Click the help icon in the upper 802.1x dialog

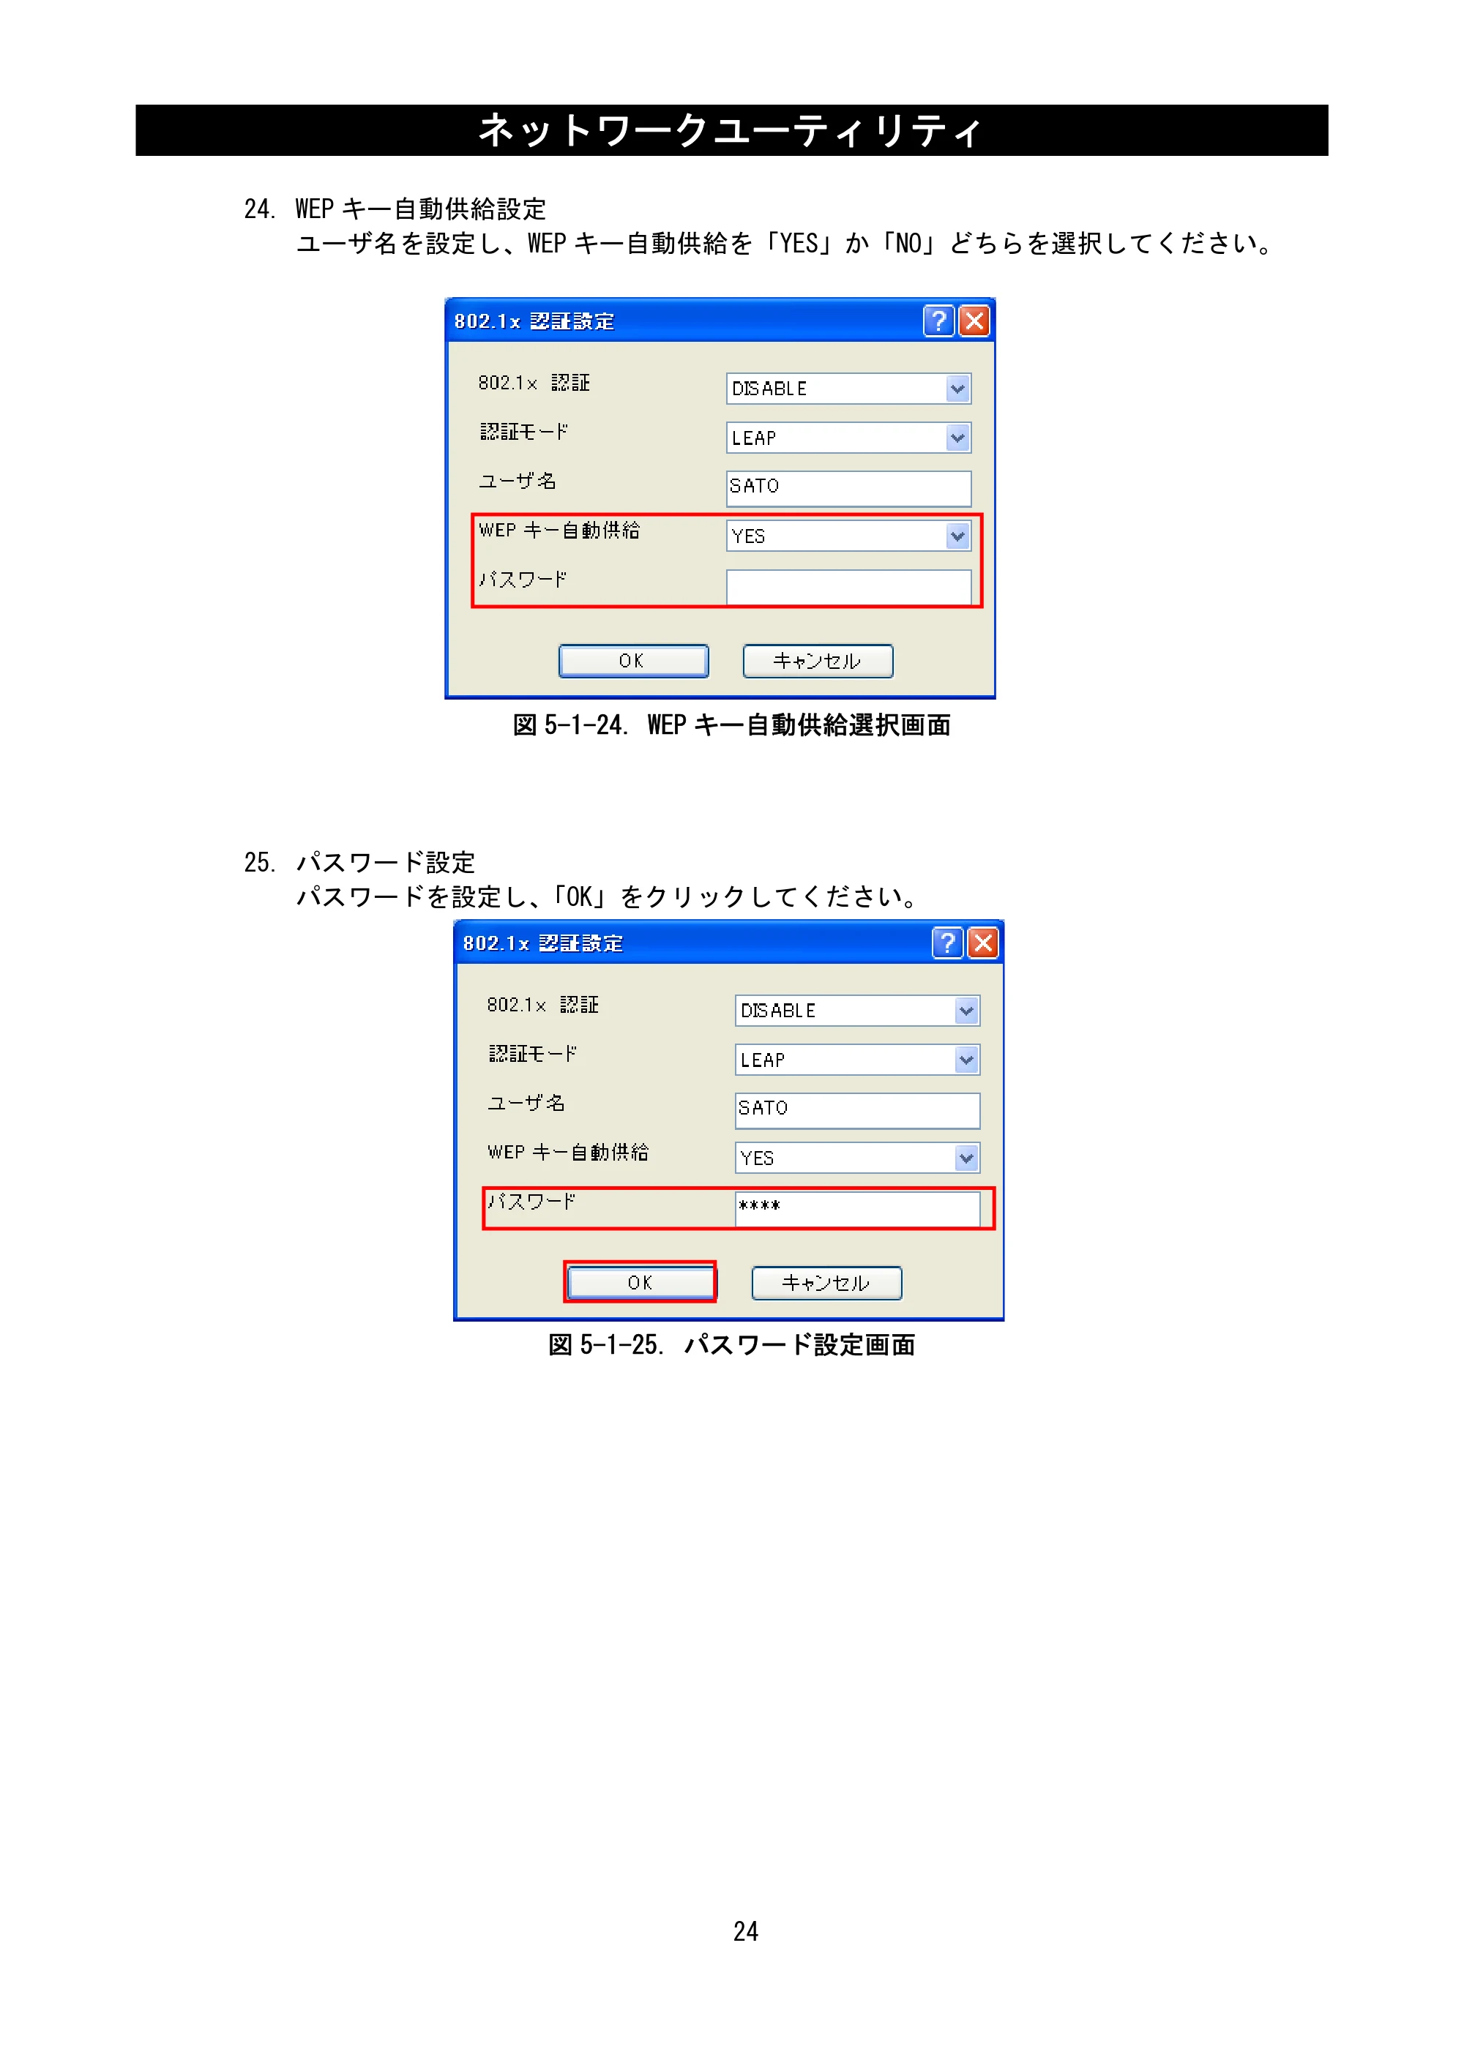click(938, 321)
